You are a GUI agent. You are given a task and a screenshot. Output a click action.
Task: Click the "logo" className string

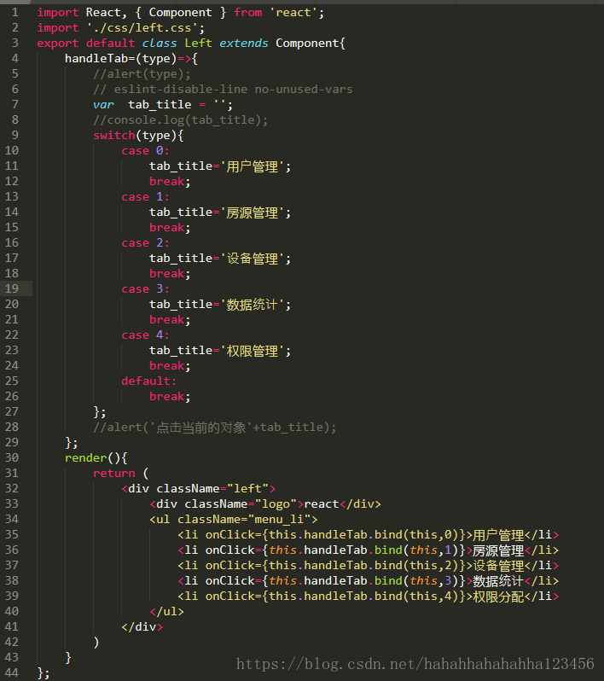tap(276, 503)
